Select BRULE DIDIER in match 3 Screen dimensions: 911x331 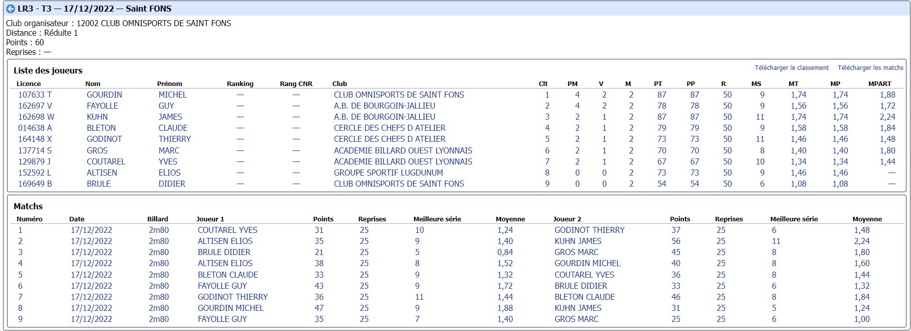tap(224, 252)
